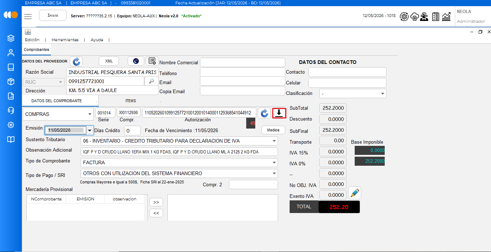Click the checklist clipboard icon in top bar
The image size is (491, 252).
pos(436,16)
